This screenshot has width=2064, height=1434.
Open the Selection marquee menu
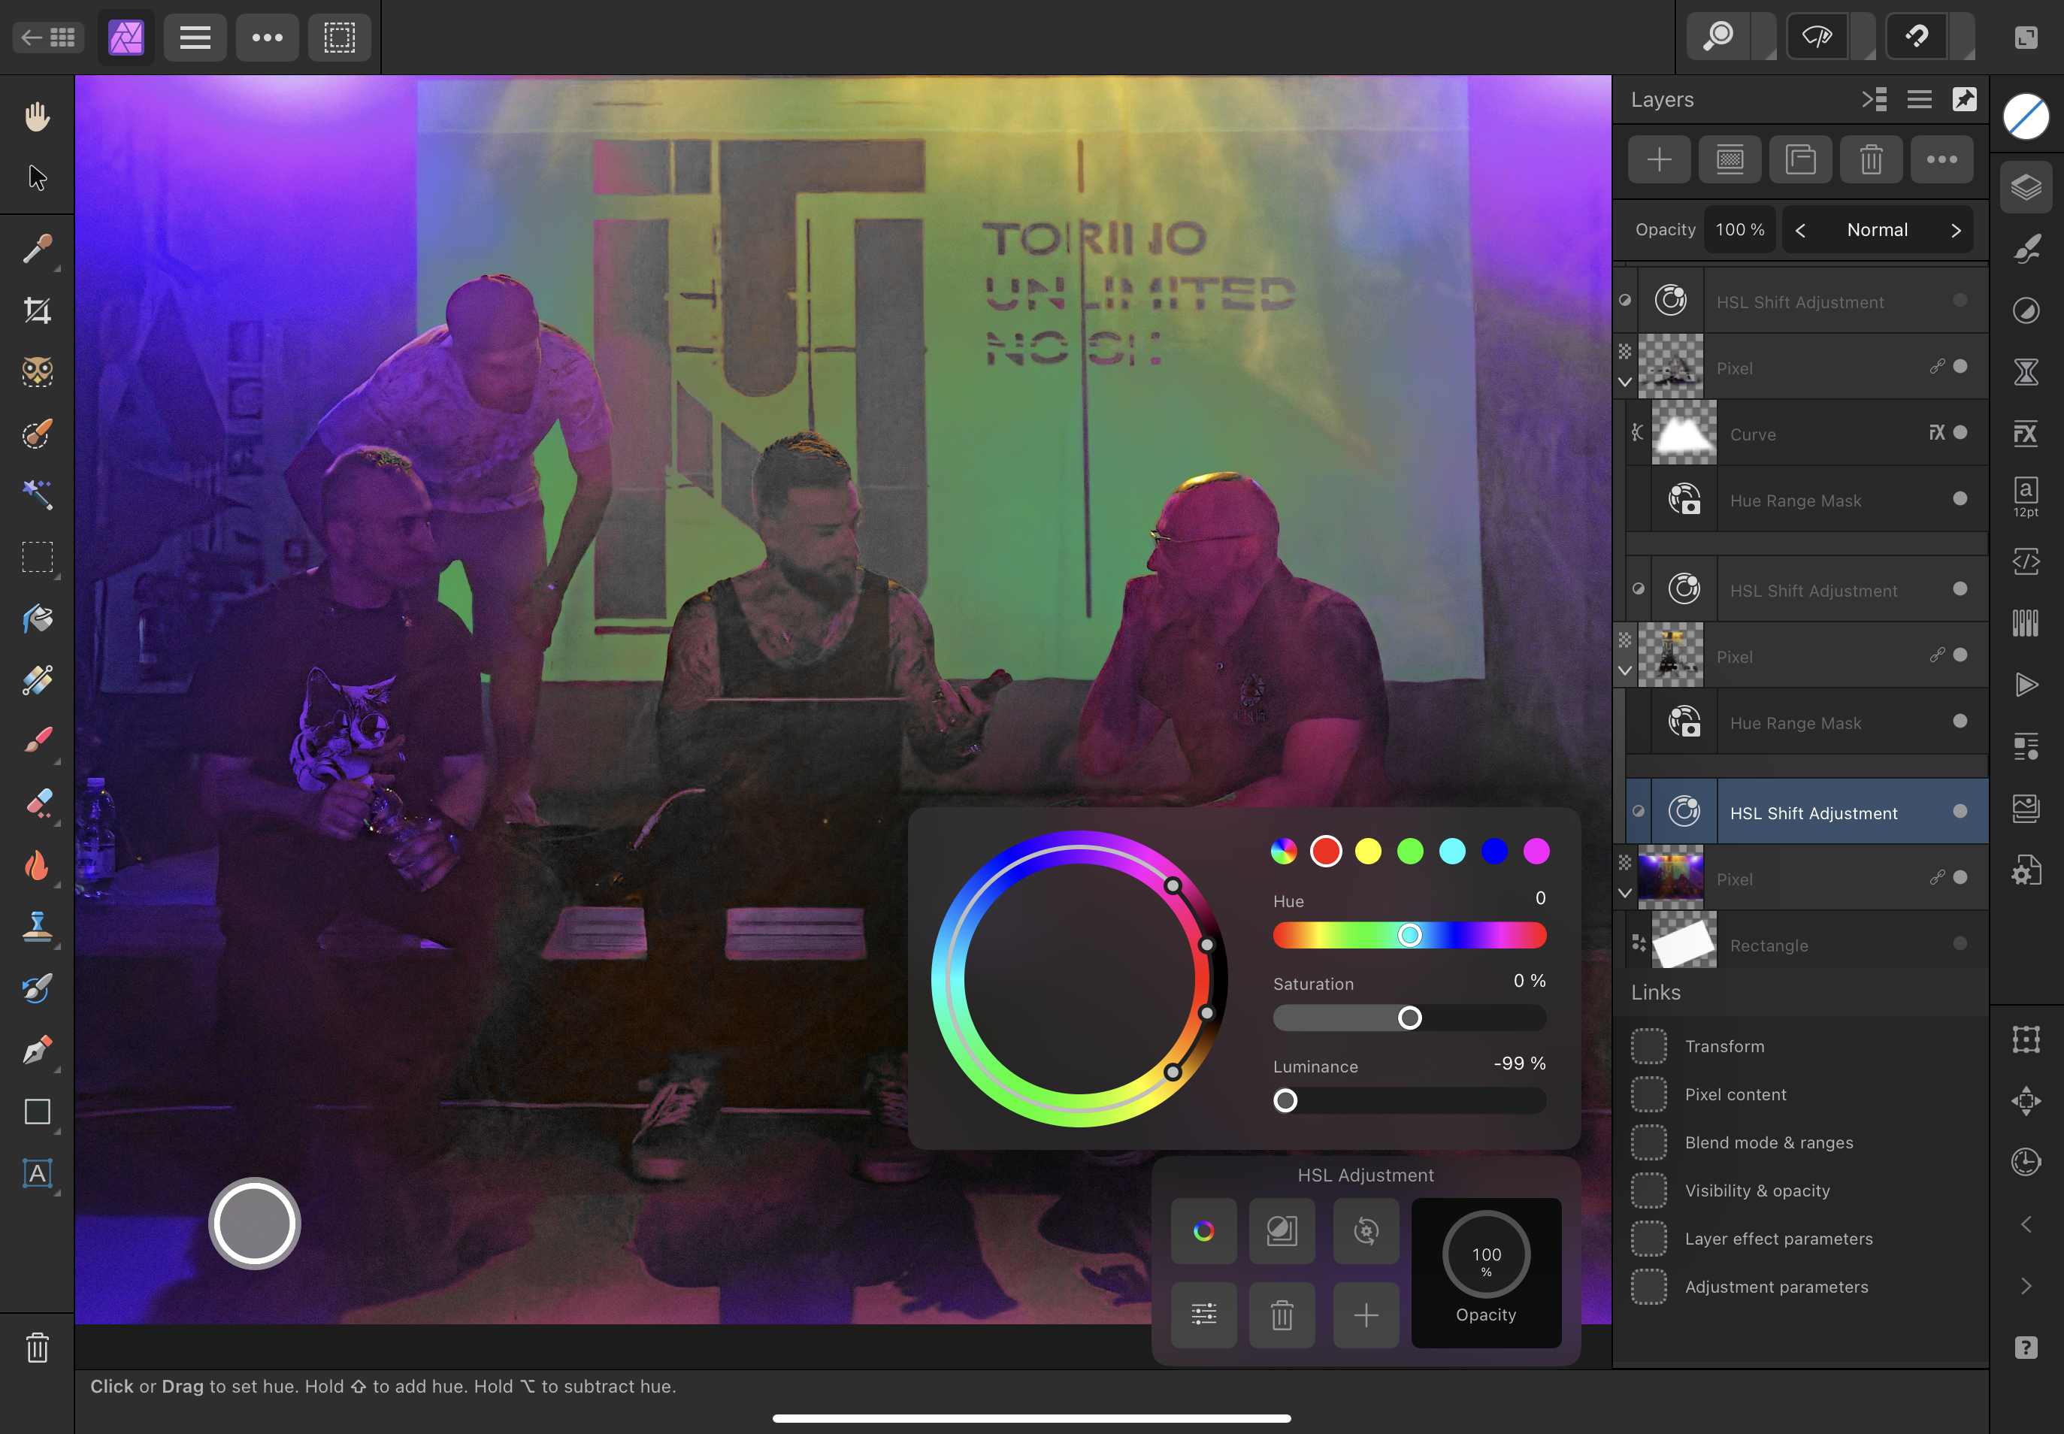[340, 37]
